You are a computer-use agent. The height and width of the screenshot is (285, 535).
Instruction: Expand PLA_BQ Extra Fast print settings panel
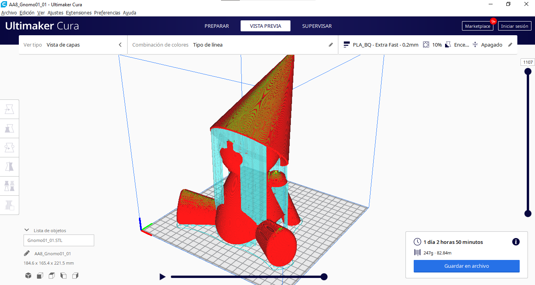pos(427,45)
